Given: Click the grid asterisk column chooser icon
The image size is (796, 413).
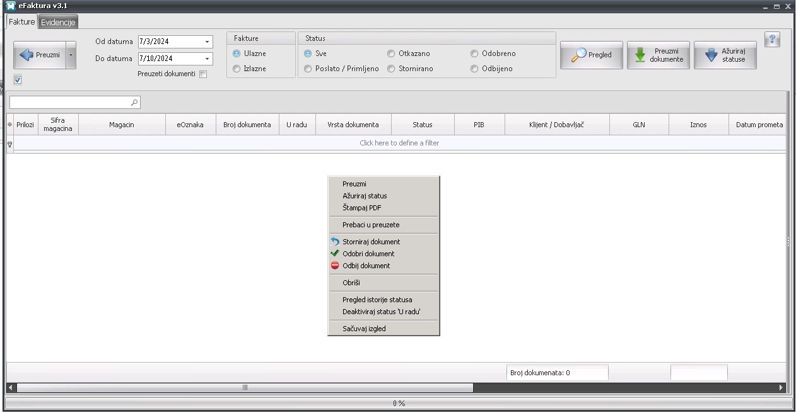Looking at the screenshot, I should click(9, 125).
